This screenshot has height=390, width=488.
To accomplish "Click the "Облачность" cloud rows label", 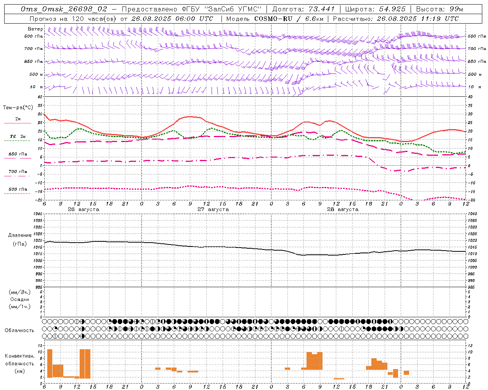I will tap(19, 331).
